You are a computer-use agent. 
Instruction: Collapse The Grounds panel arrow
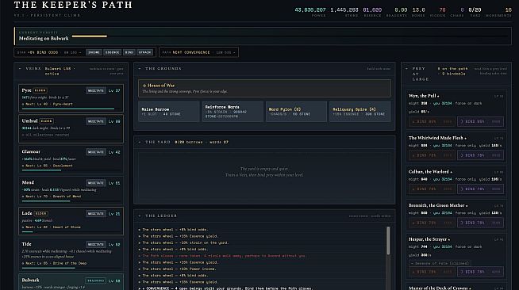click(x=140, y=69)
